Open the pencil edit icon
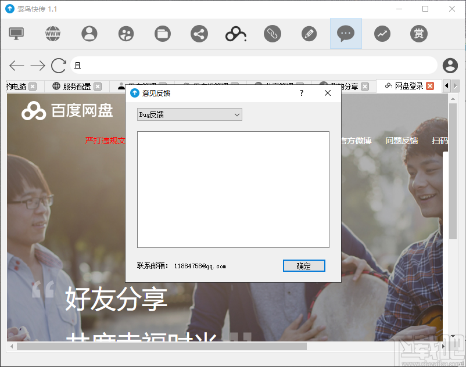466x367 pixels. (x=309, y=34)
